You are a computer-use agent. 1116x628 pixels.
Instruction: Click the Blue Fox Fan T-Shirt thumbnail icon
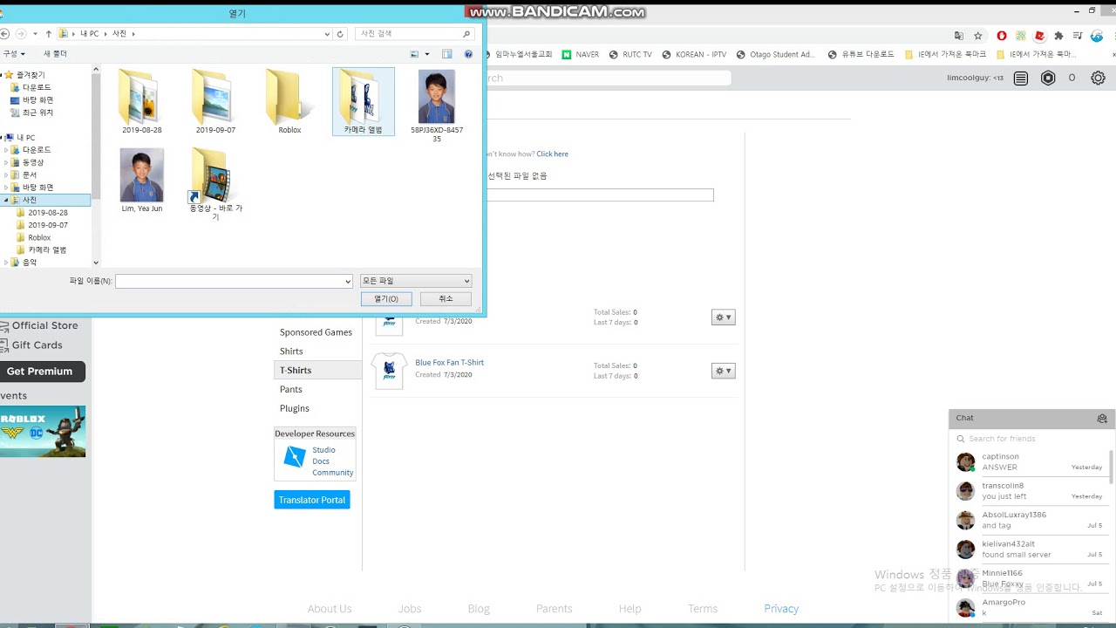point(389,371)
